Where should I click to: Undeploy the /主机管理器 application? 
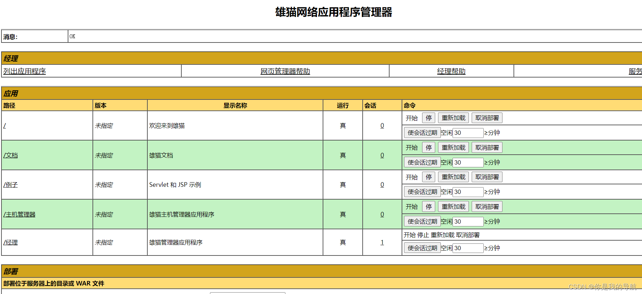(x=487, y=207)
